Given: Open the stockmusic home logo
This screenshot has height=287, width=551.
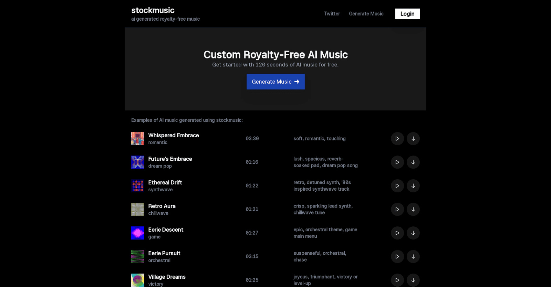Looking at the screenshot, I should tap(153, 10).
